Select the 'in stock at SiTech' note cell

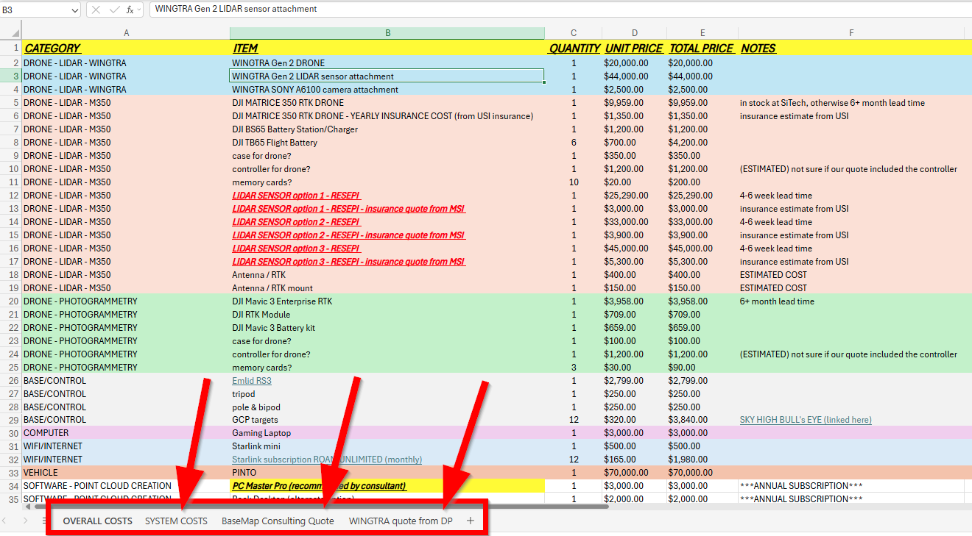pyautogui.click(x=851, y=102)
